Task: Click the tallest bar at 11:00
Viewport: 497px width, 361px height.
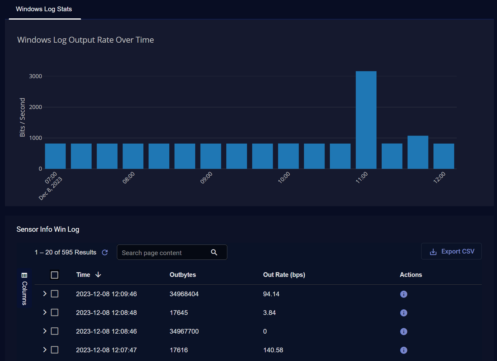Action: pos(366,120)
